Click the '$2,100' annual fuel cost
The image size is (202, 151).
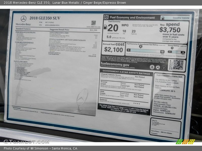coord(113,50)
